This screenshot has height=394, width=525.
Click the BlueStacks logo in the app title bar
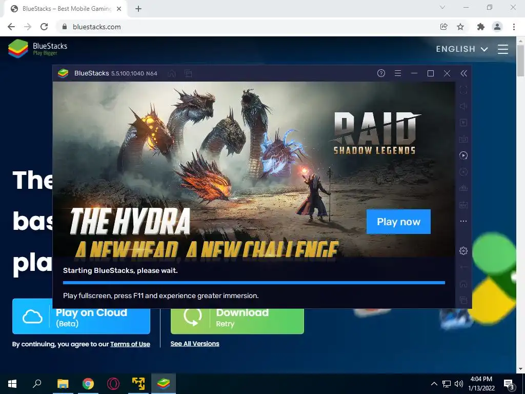63,73
